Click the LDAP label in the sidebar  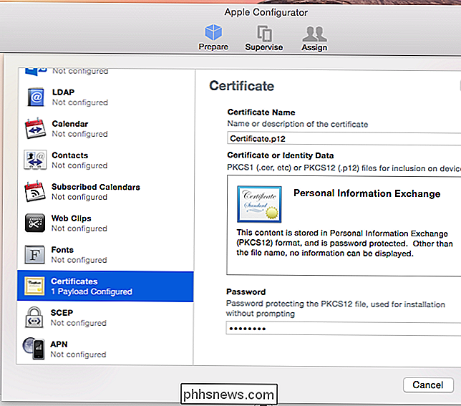(63, 92)
